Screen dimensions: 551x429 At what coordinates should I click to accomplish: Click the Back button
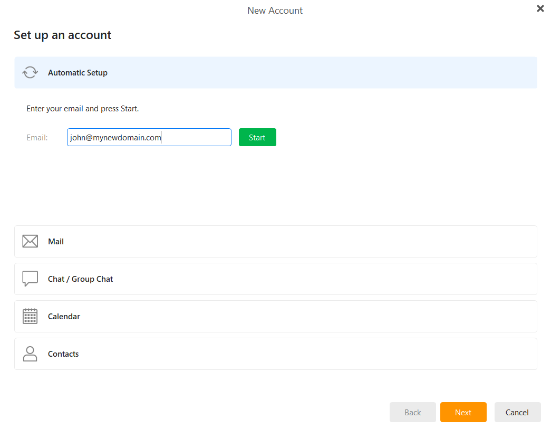[412, 412]
